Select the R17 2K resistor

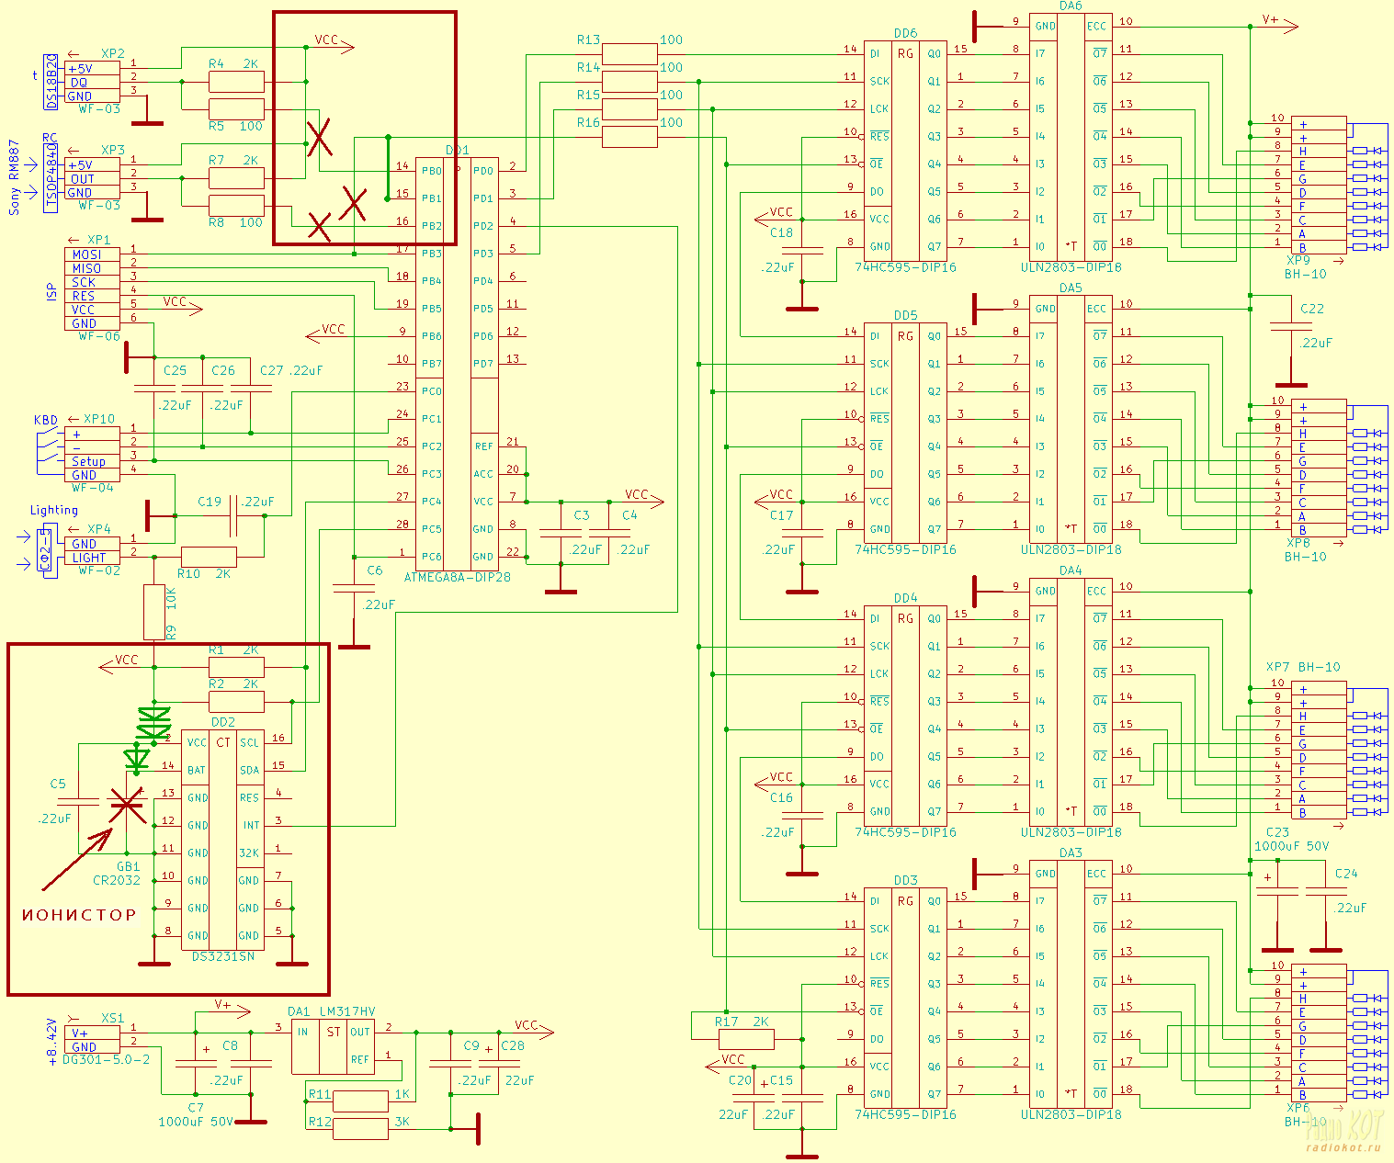pyautogui.click(x=745, y=1039)
